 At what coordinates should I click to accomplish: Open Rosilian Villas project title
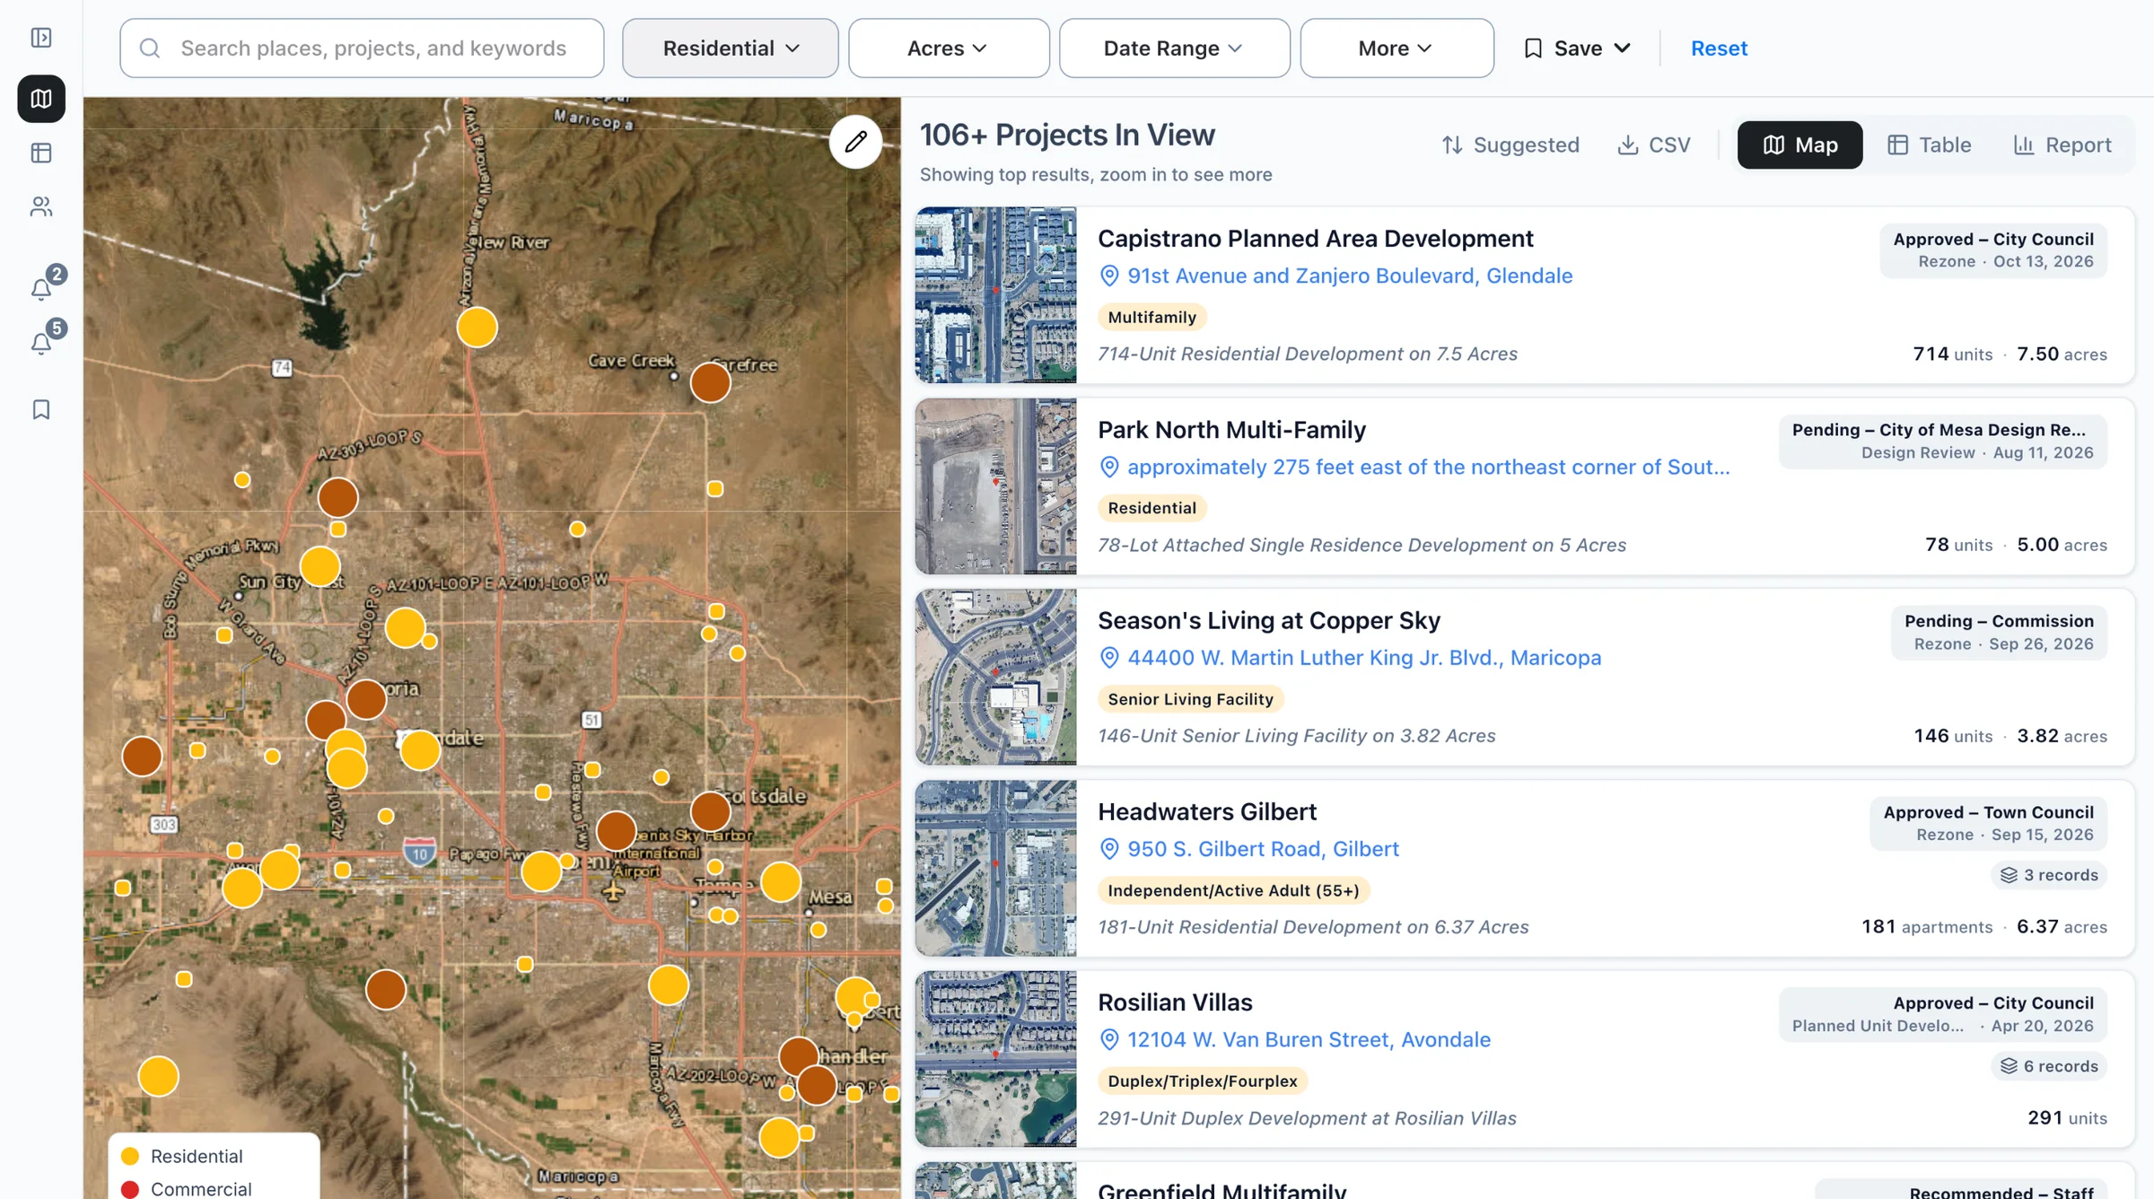[x=1175, y=1002]
